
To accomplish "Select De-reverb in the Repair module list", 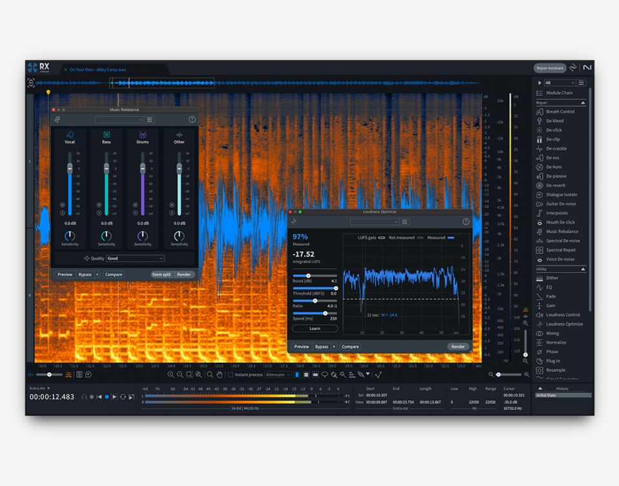I will (x=555, y=186).
